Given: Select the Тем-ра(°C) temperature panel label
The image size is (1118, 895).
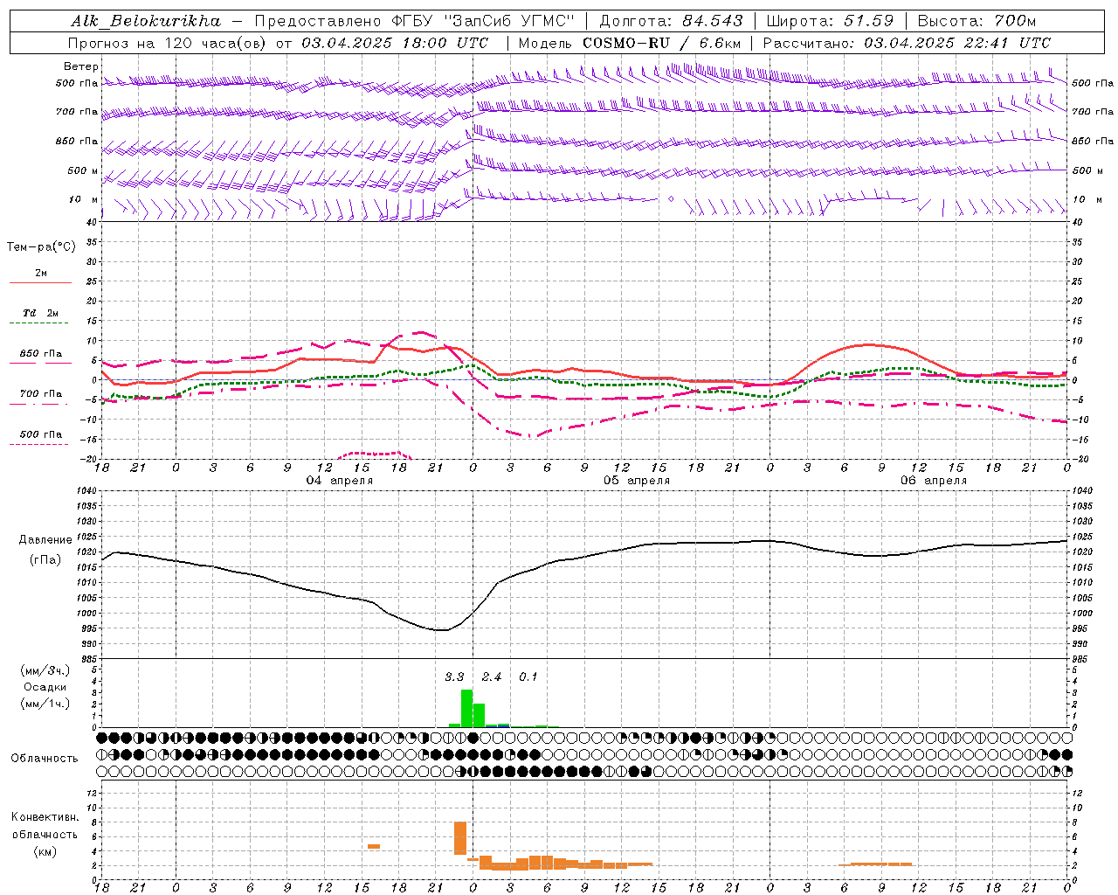Looking at the screenshot, I should click(x=41, y=247).
